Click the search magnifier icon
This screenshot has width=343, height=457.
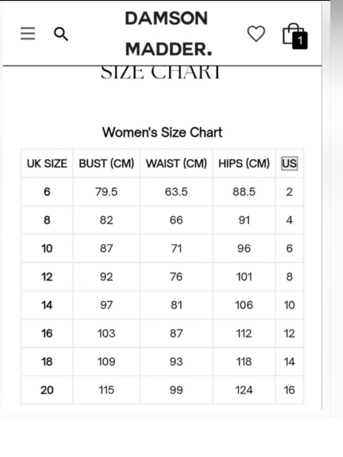point(61,34)
